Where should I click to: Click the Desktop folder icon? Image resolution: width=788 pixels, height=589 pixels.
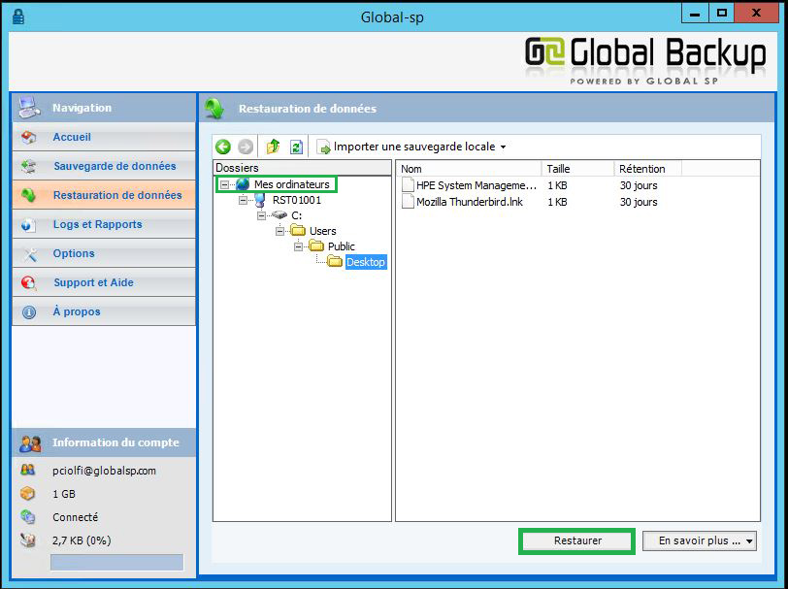coord(335,261)
